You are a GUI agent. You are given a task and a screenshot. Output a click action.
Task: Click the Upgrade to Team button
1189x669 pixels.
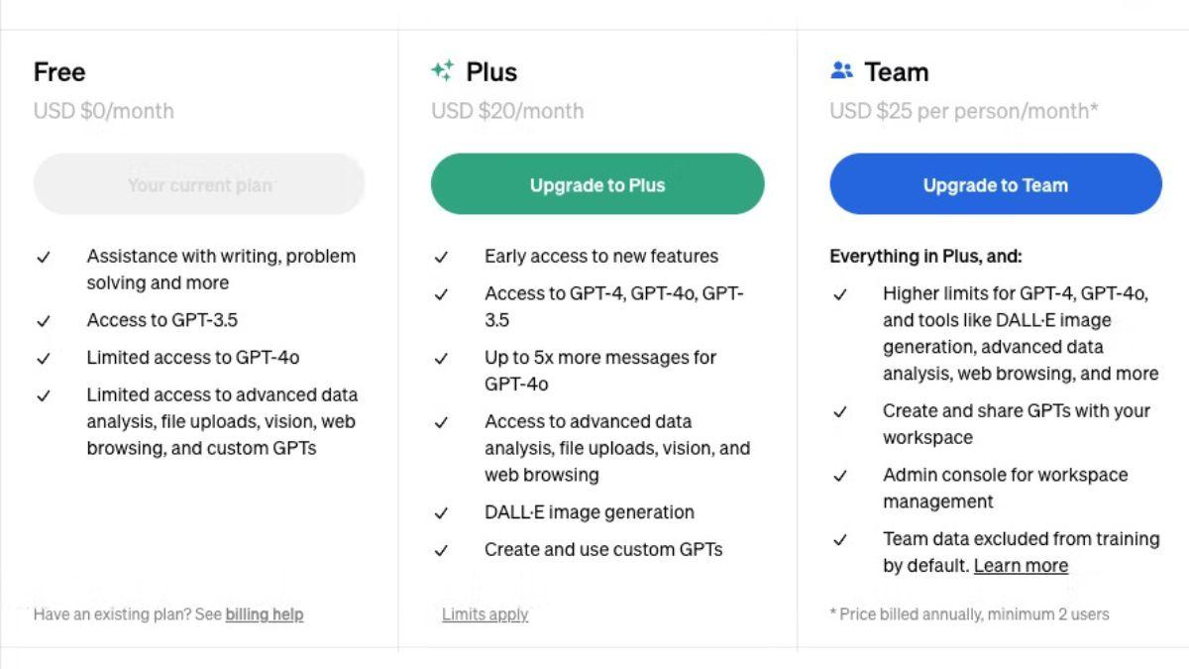click(996, 184)
